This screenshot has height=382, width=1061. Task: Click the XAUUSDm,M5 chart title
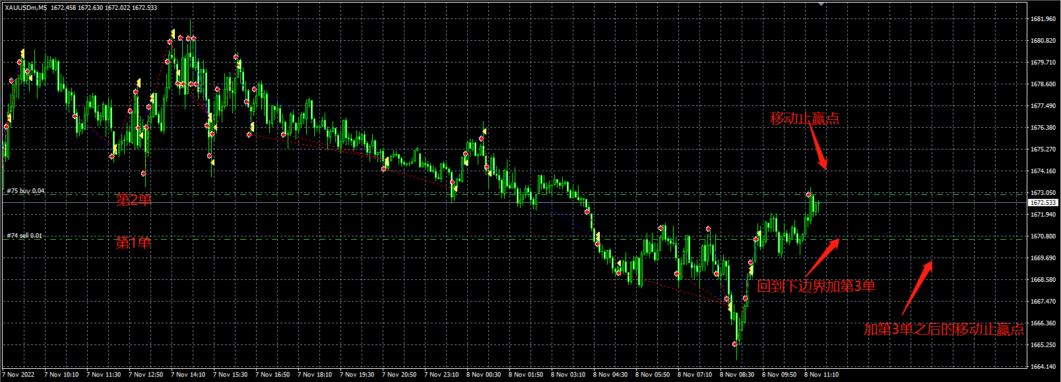coord(25,8)
